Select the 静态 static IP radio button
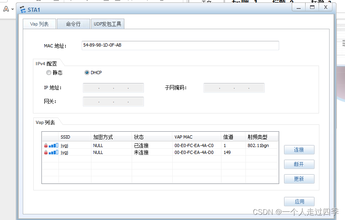 click(49, 73)
